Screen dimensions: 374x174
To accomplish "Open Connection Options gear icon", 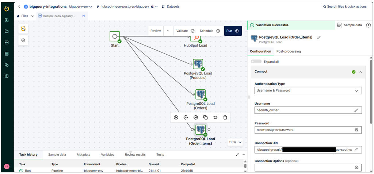I will (x=356, y=167).
